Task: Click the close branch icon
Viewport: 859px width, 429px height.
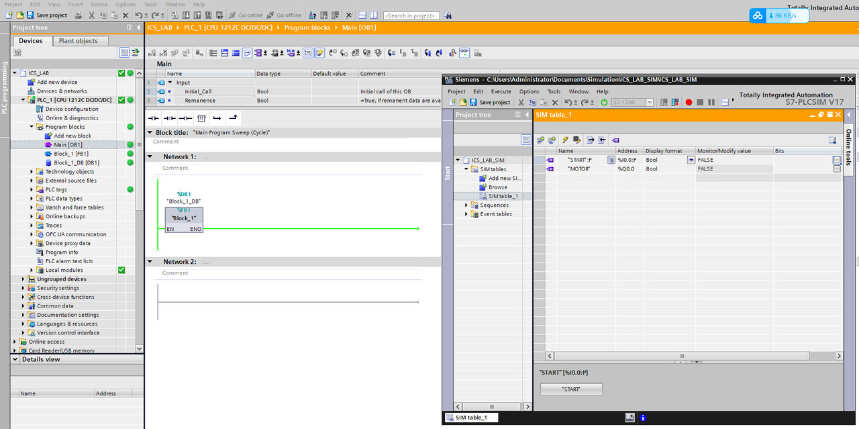Action: point(234,118)
